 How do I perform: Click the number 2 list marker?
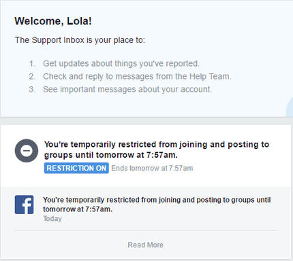(x=32, y=77)
